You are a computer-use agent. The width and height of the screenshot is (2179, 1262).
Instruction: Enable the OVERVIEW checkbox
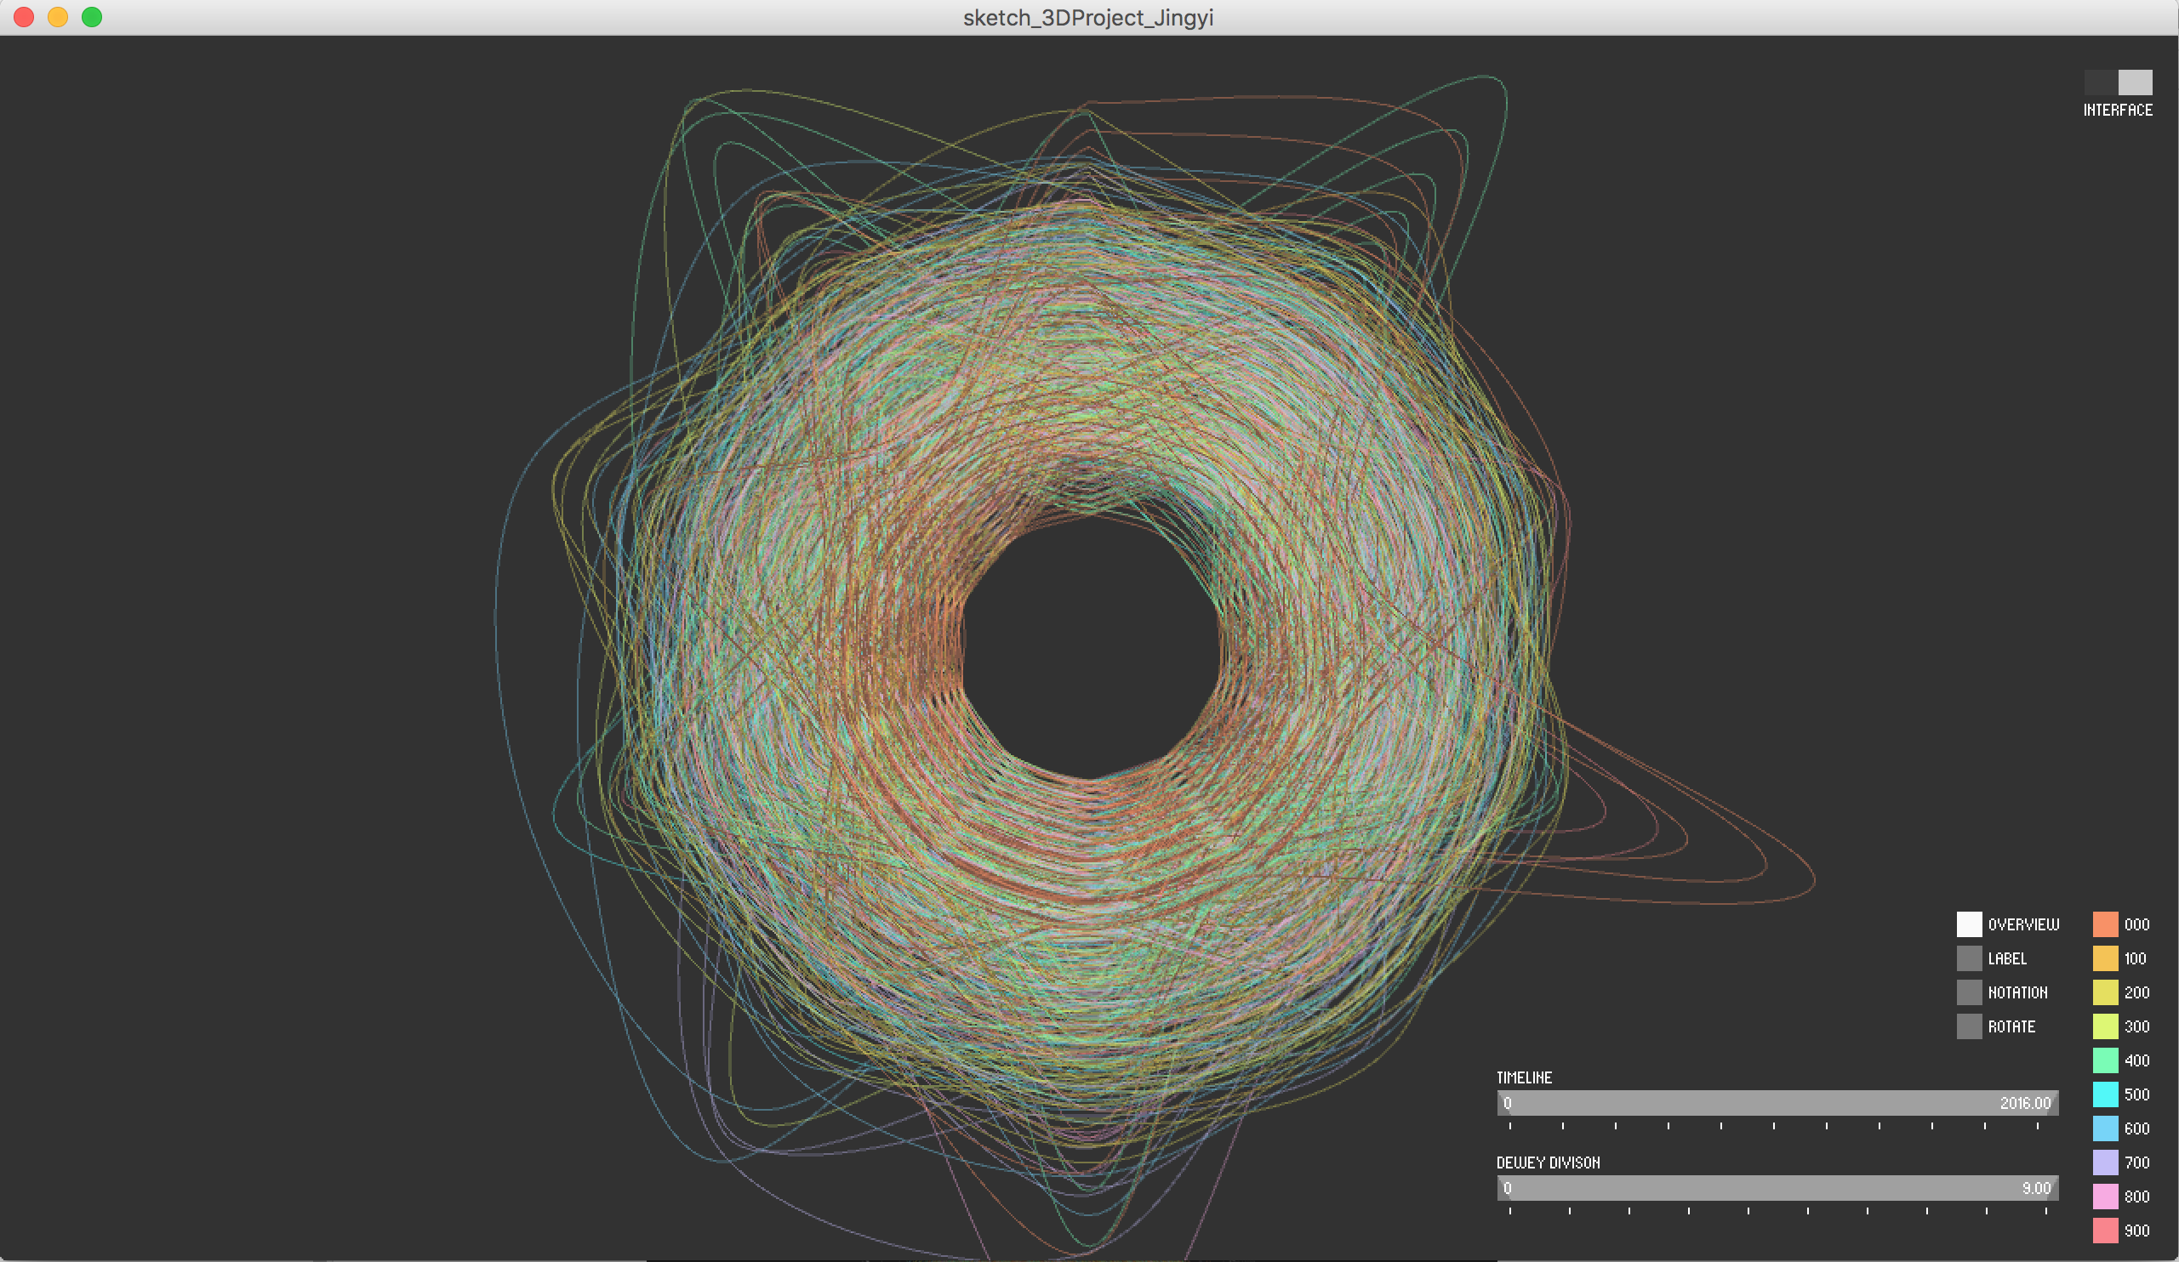pos(1969,924)
